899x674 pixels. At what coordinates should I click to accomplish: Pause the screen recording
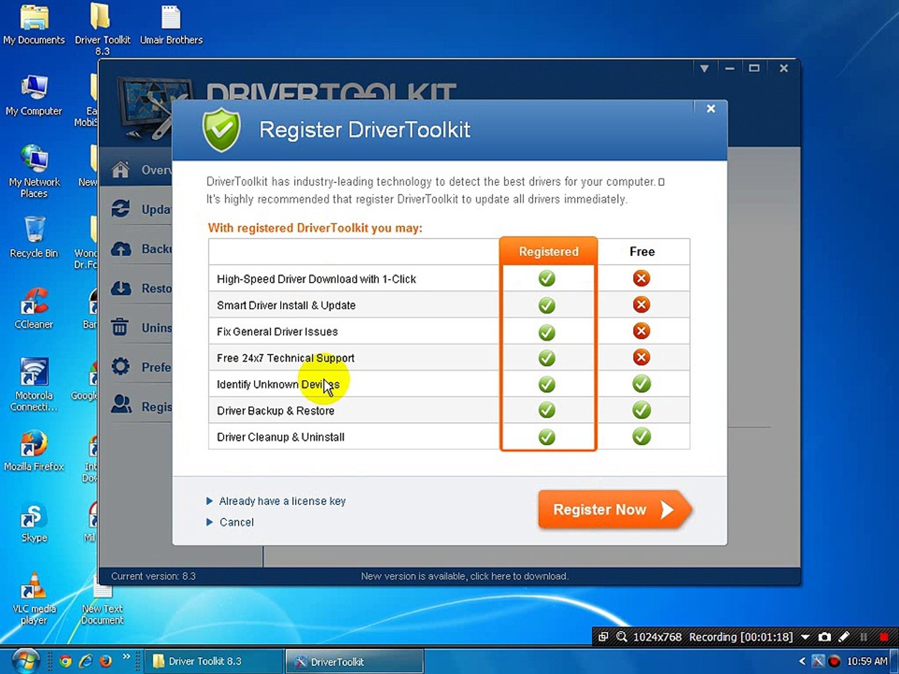tap(864, 637)
